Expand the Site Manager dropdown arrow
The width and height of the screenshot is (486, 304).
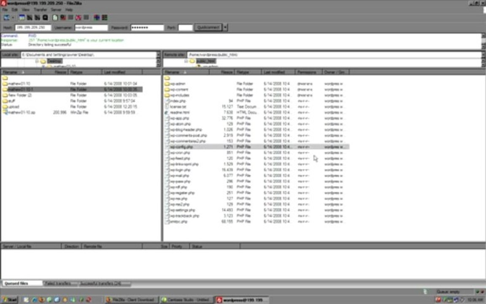(x=12, y=18)
